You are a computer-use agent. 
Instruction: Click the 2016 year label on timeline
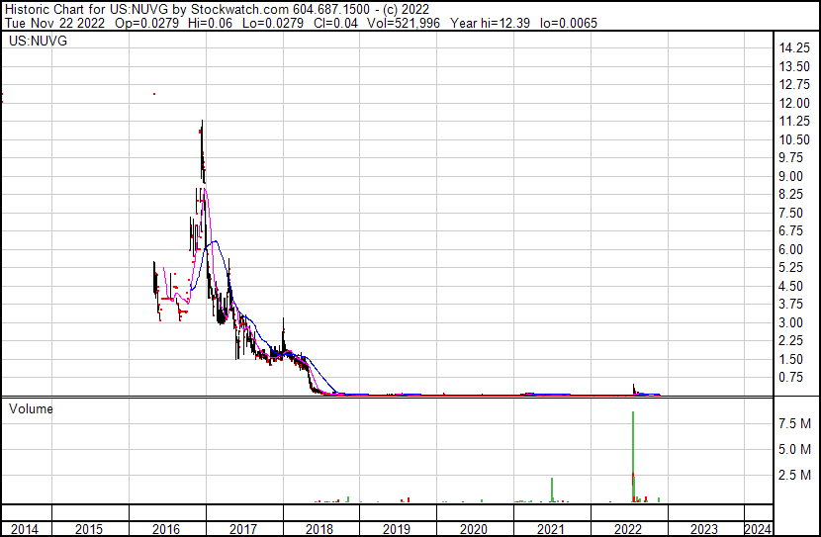click(166, 529)
